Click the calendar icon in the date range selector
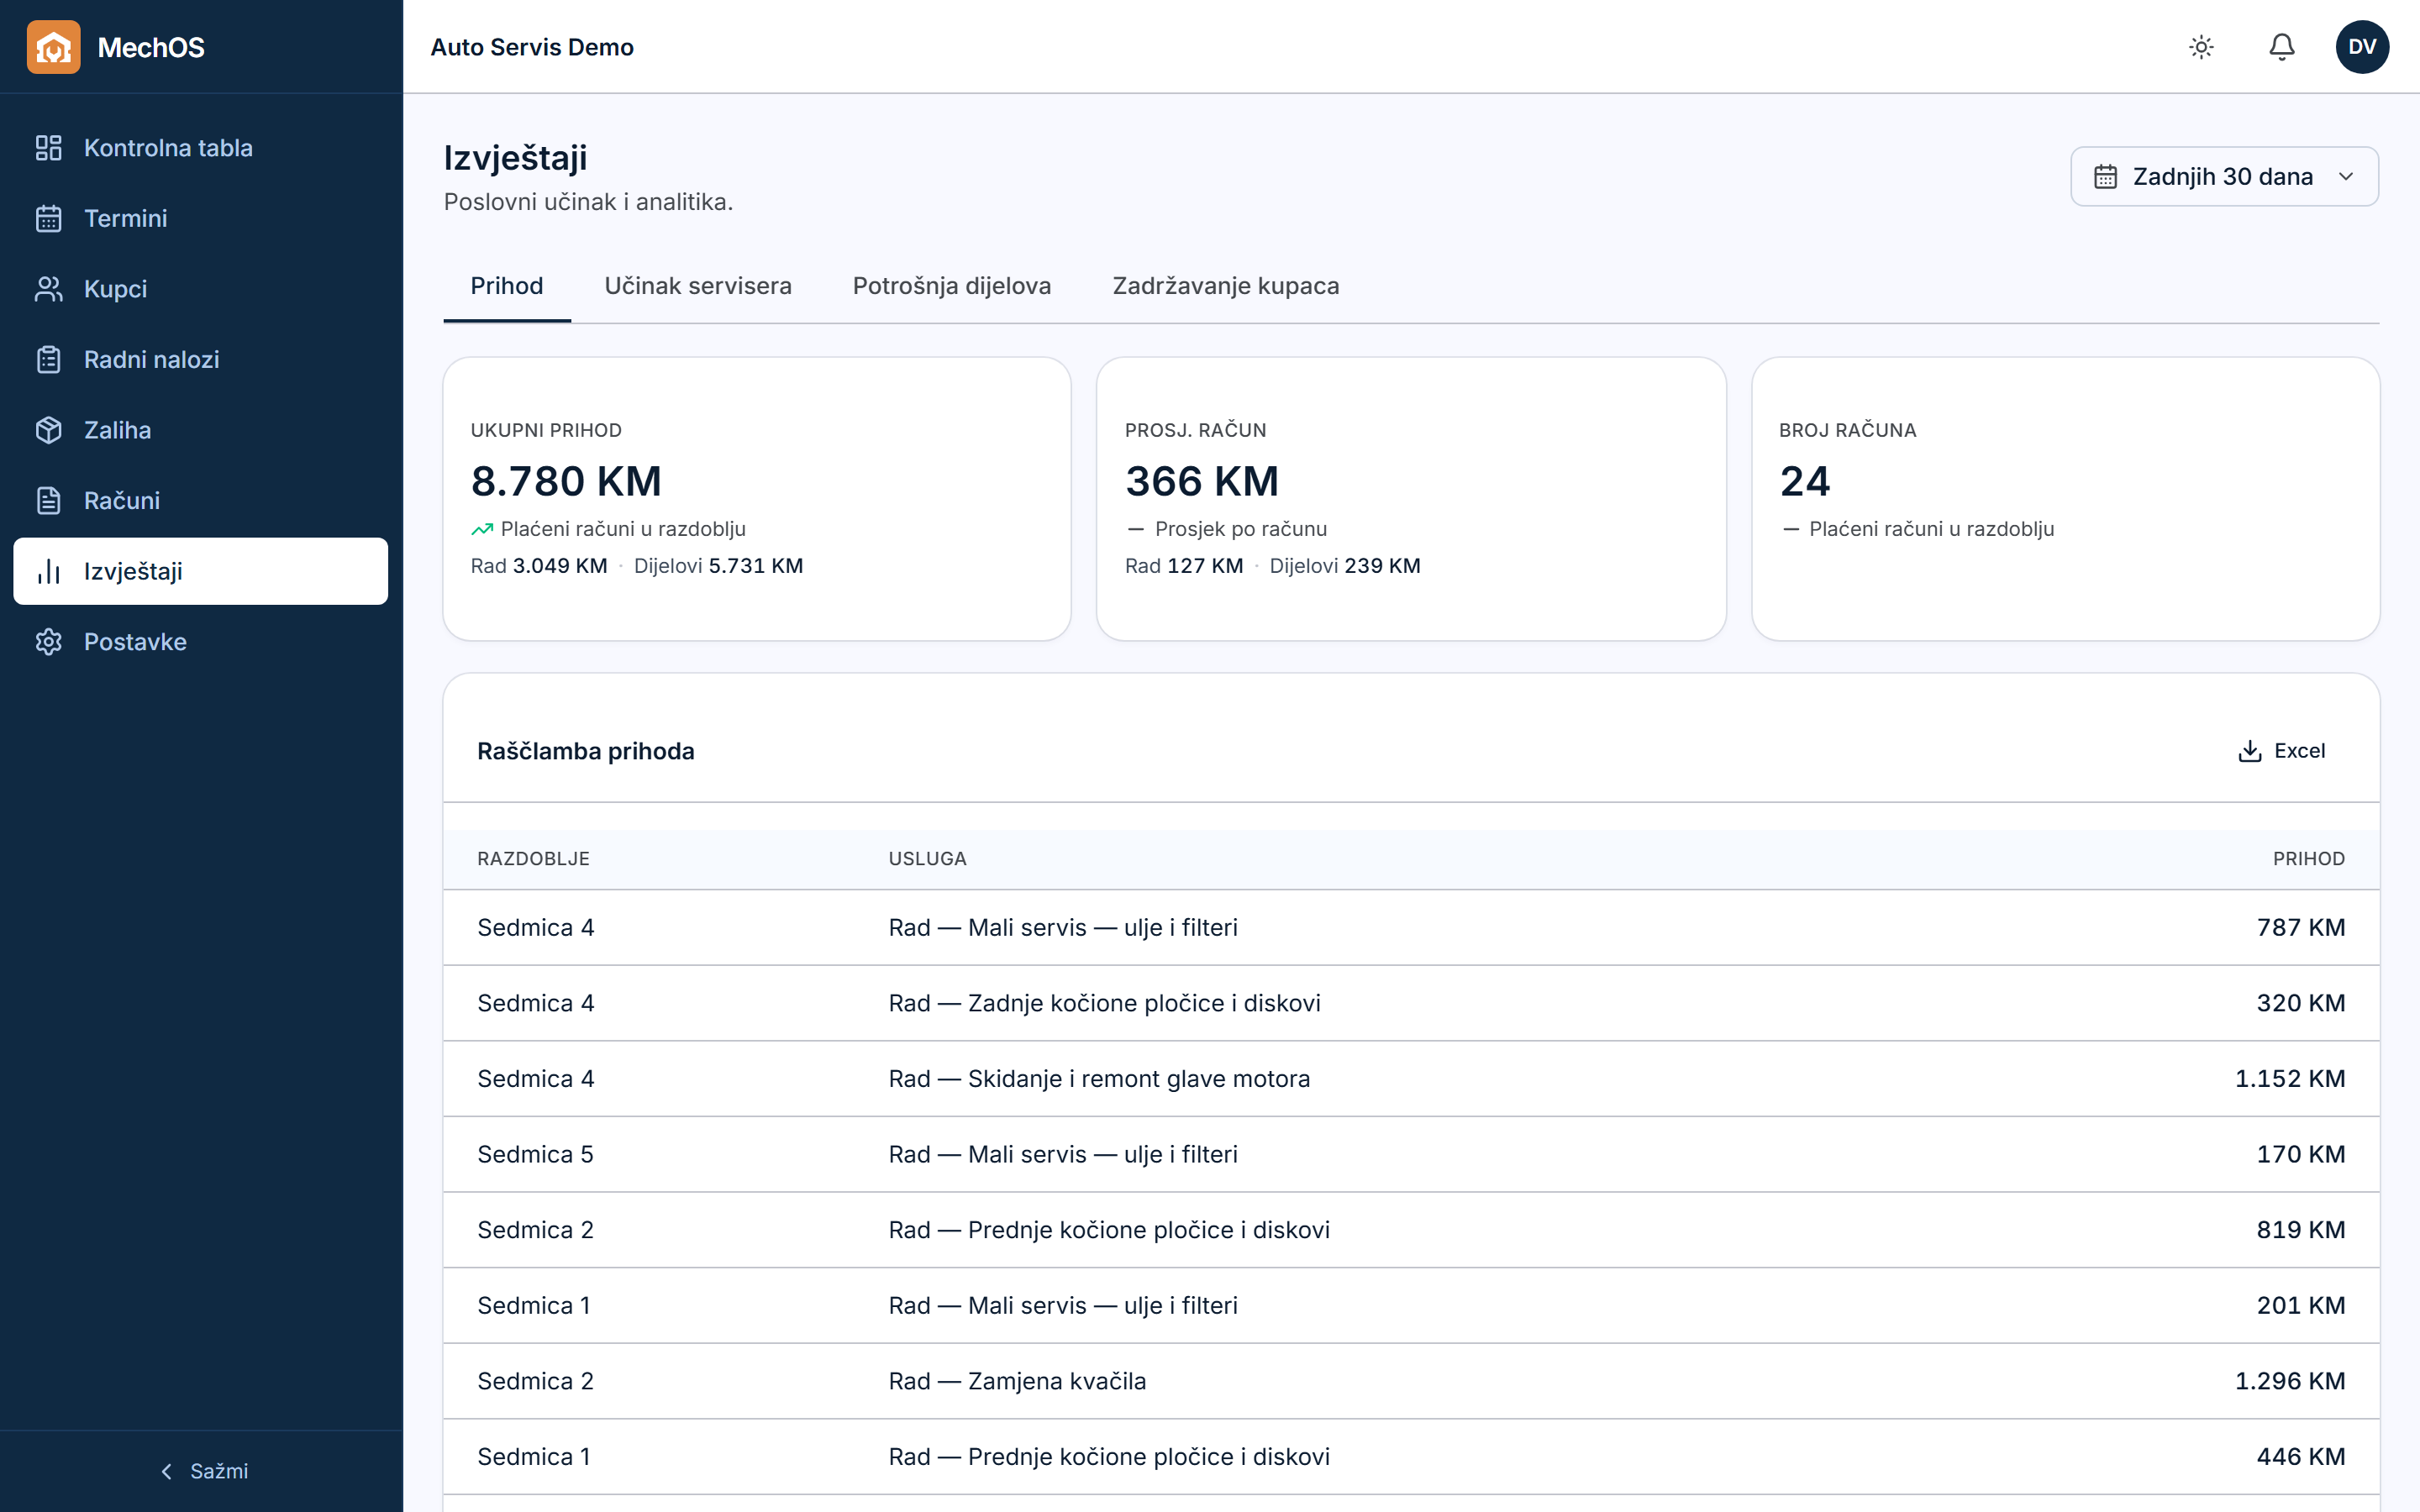This screenshot has height=1512, width=2420. [2105, 177]
